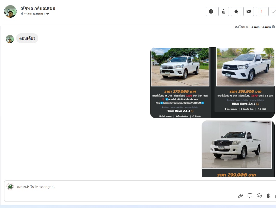This screenshot has height=208, width=276.
Task: Open help icon next to Sasiwi Sasiwi
Action: pos(273,27)
